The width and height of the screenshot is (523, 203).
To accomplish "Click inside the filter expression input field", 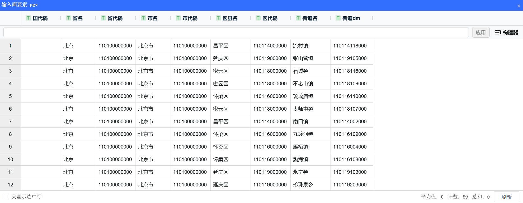I will (x=236, y=33).
